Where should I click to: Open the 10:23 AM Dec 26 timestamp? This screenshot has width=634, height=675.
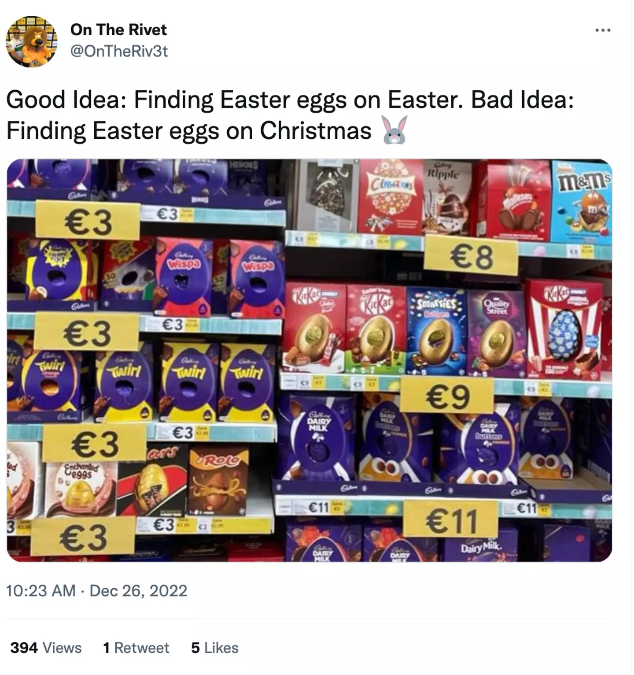96,590
